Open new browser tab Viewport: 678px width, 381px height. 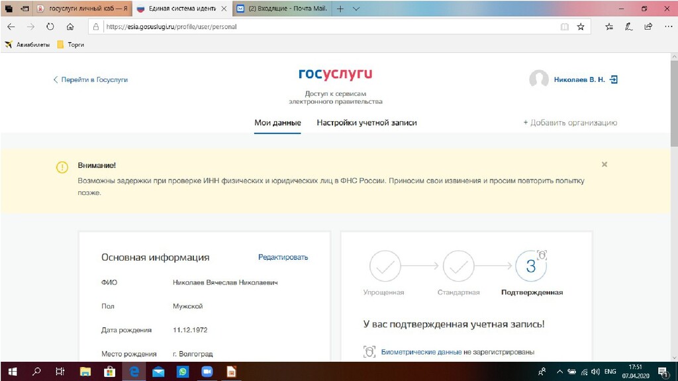coord(340,9)
